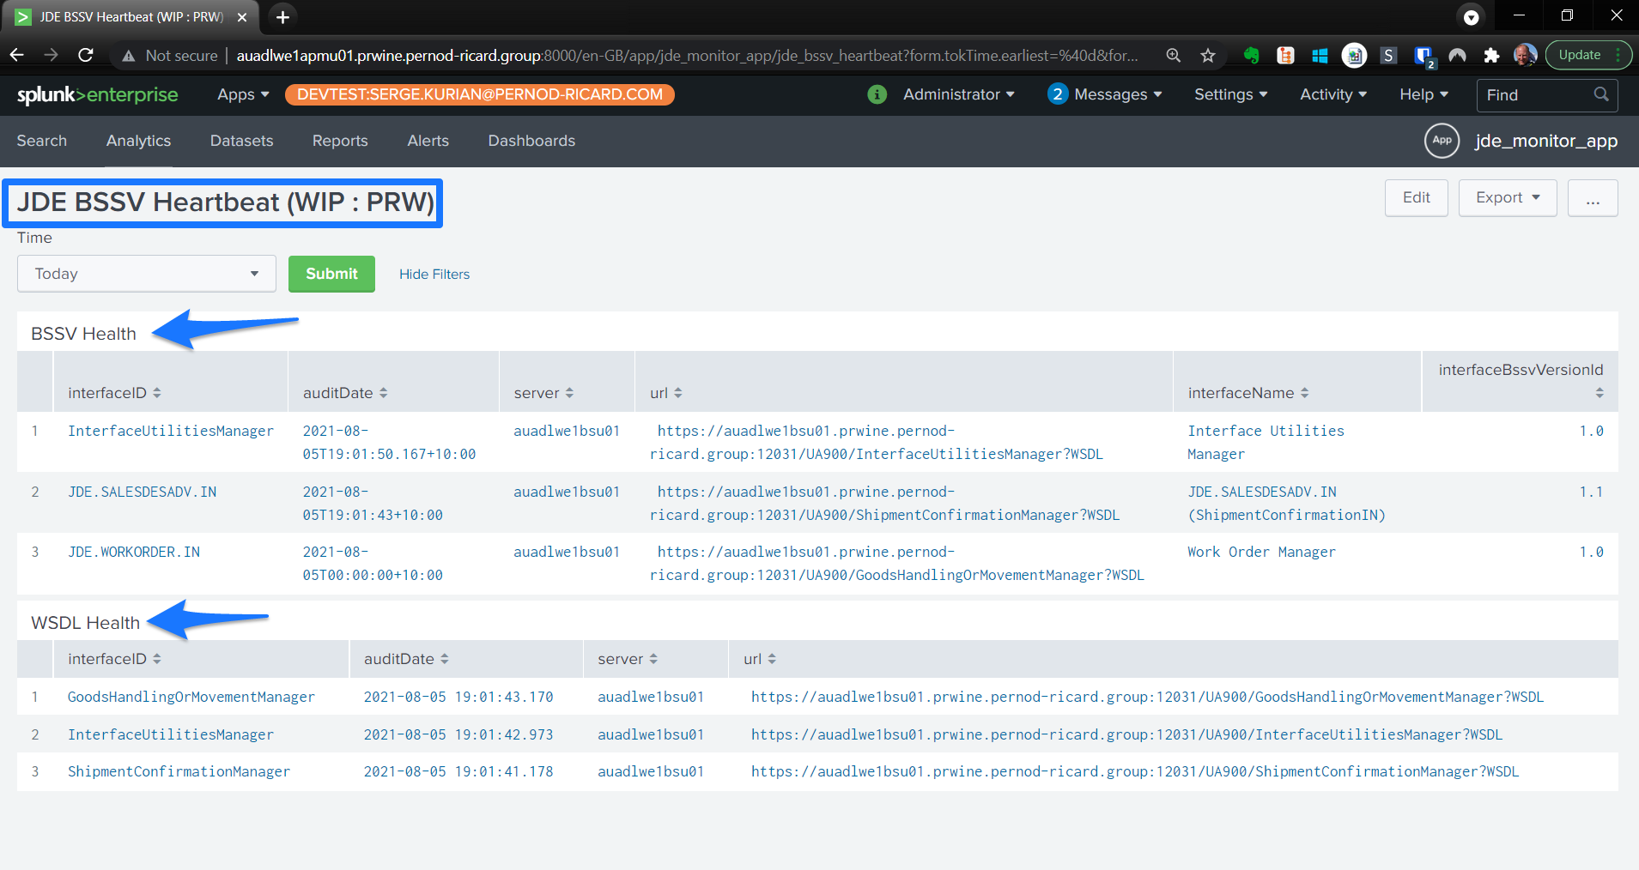The image size is (1639, 870).
Task: Open the more options ellipsis button
Action: (1593, 198)
